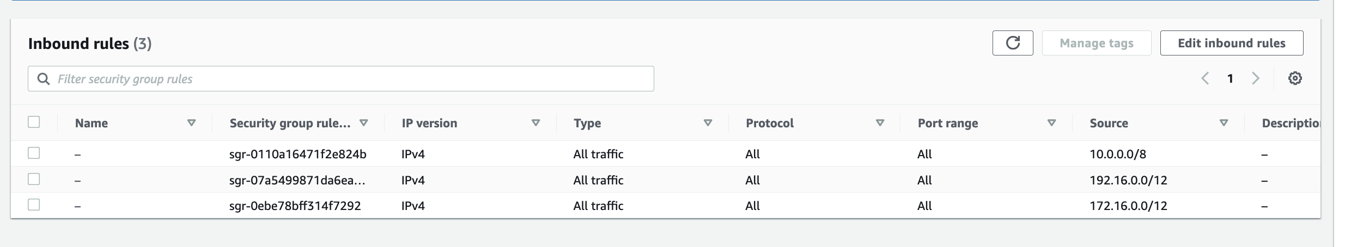This screenshot has height=247, width=1351.
Task: Click Edit inbound rules button
Action: [1232, 43]
